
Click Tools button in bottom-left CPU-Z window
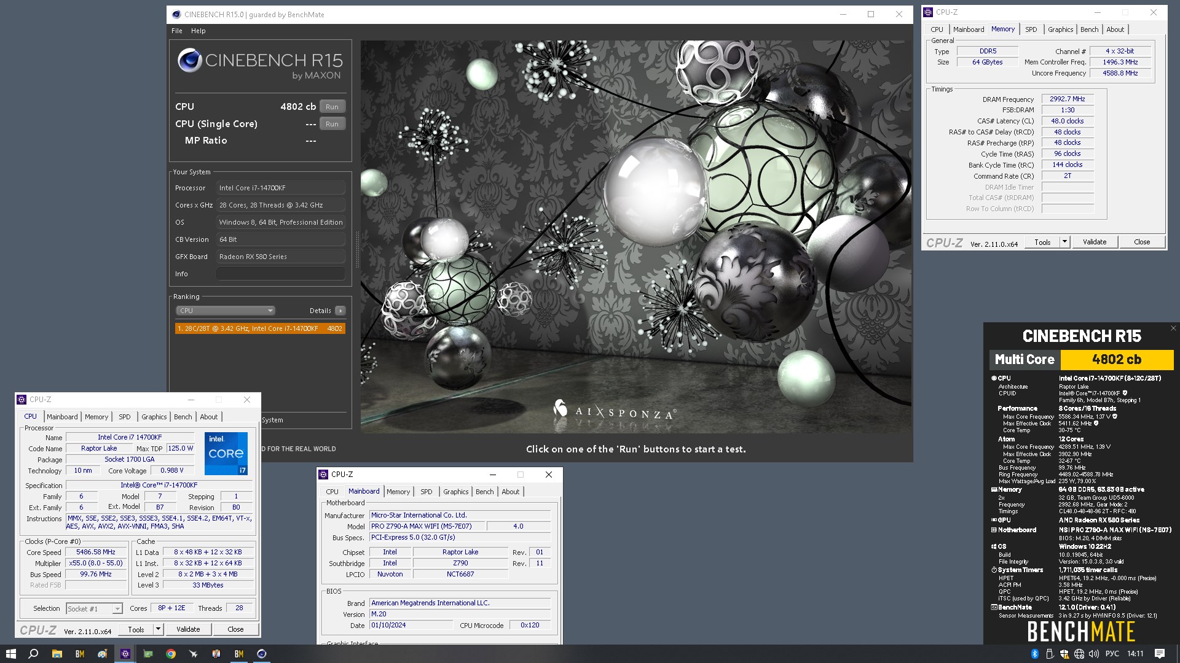point(136,629)
